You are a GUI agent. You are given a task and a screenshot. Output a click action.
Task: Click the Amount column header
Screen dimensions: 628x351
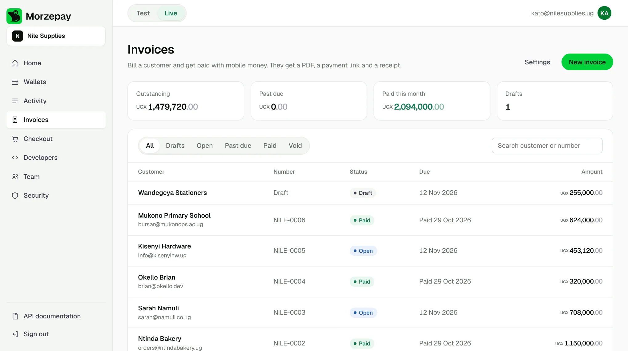[x=592, y=172]
